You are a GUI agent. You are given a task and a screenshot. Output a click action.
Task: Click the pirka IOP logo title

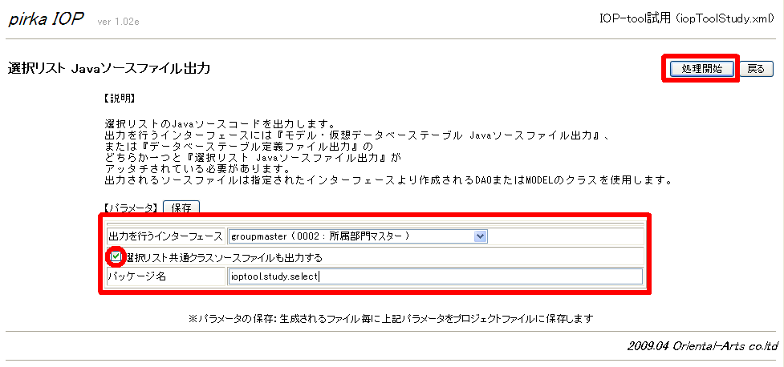46,20
